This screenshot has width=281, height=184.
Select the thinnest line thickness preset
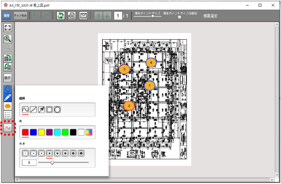pos(25,153)
